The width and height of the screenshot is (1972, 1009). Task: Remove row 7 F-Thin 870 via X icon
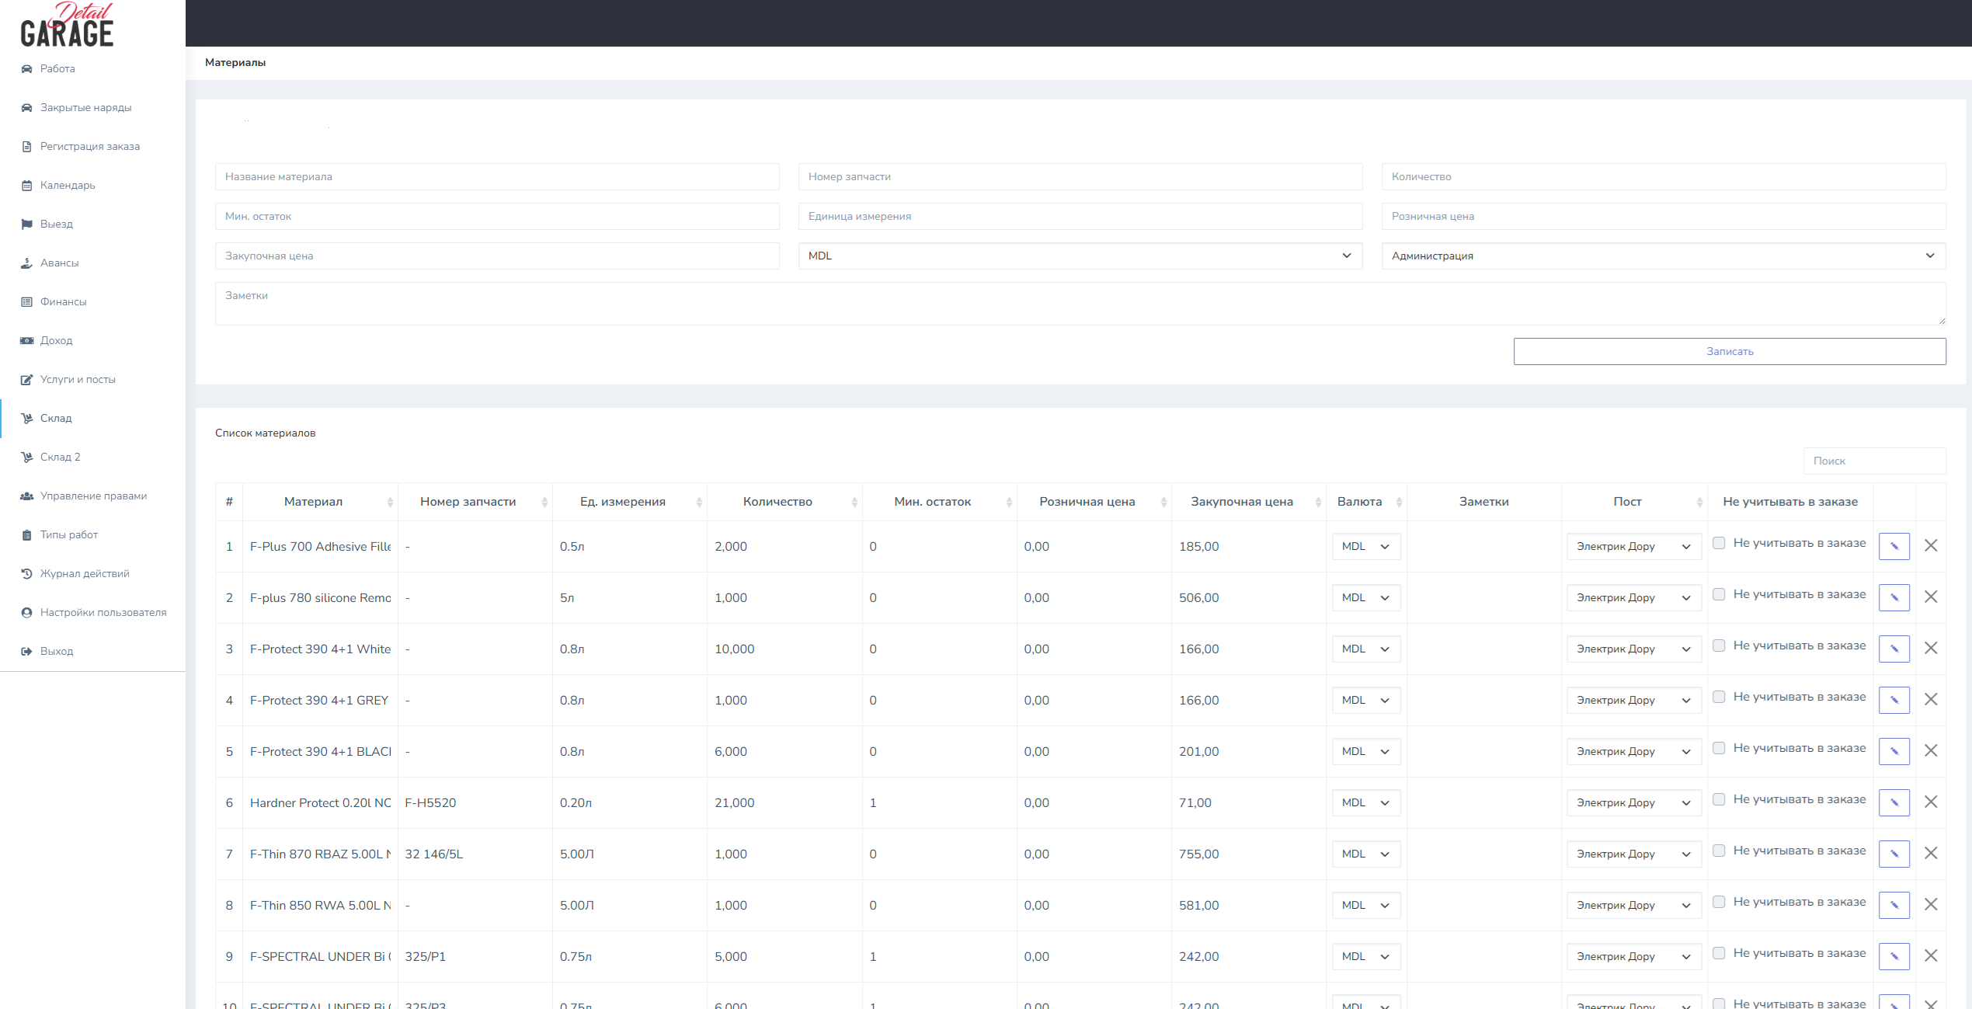click(x=1930, y=853)
